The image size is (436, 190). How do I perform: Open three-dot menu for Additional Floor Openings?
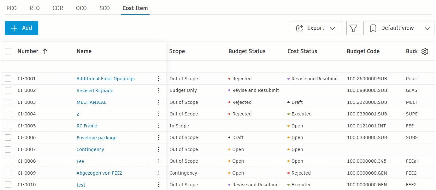[159, 79]
